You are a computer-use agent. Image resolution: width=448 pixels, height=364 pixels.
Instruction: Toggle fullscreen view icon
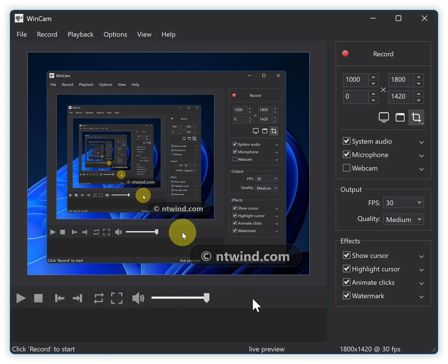click(116, 298)
